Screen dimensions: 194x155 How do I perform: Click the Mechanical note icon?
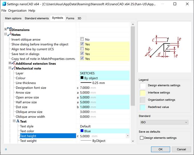pyautogui.click(x=14, y=68)
